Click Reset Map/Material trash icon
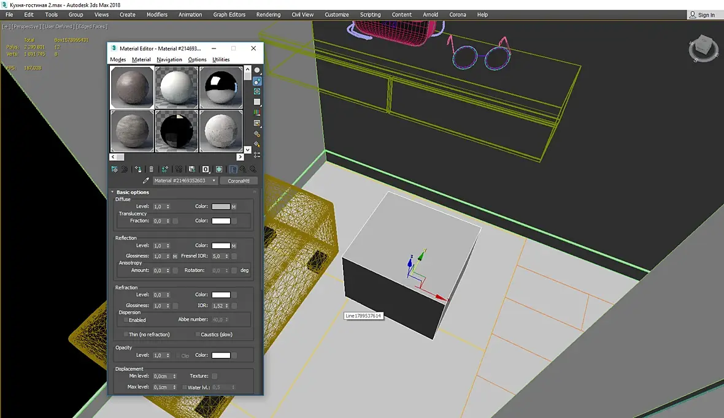 pyautogui.click(x=152, y=169)
